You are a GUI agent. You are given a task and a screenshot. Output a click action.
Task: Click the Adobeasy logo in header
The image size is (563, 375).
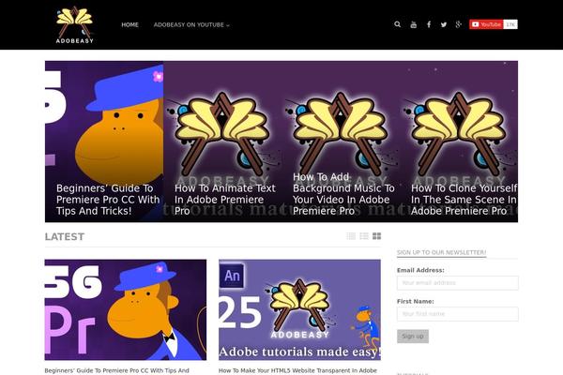point(75,24)
